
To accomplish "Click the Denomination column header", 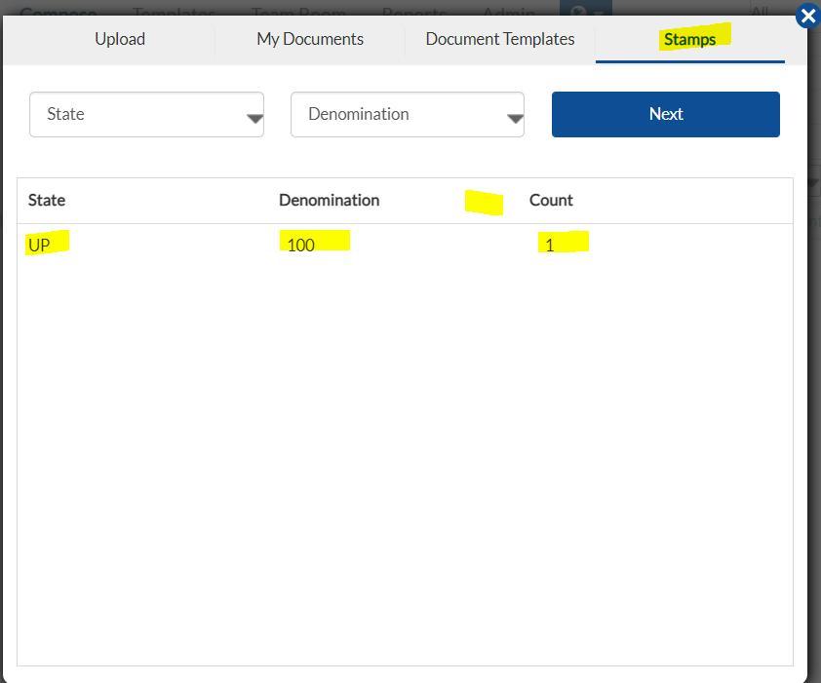I will pyautogui.click(x=329, y=200).
